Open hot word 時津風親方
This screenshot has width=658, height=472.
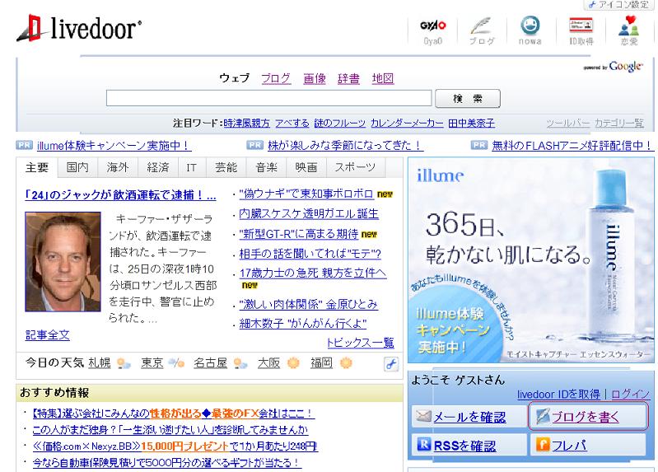pos(247,123)
